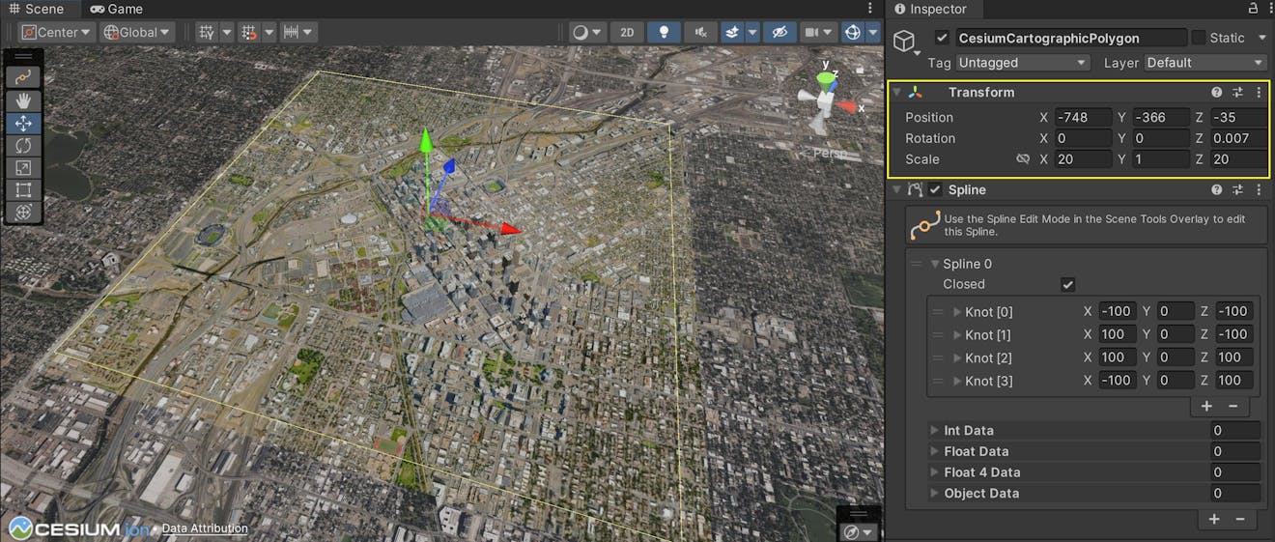Disable the Spline component checkbox
Screen dimensions: 1275x542
[935, 190]
